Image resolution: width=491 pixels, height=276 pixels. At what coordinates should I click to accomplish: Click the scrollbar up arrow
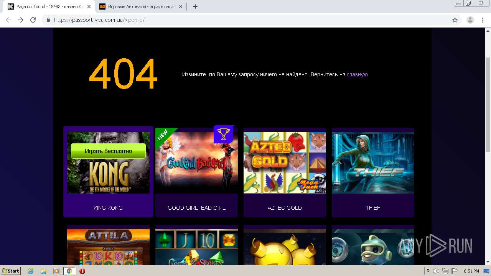pos(488,31)
